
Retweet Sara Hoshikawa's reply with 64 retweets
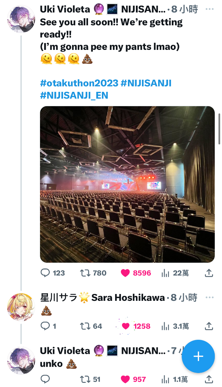point(91,326)
